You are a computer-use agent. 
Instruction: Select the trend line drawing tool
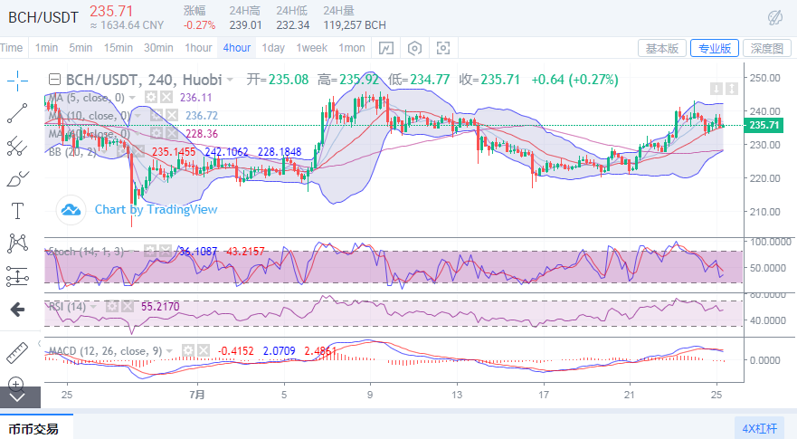[x=17, y=113]
